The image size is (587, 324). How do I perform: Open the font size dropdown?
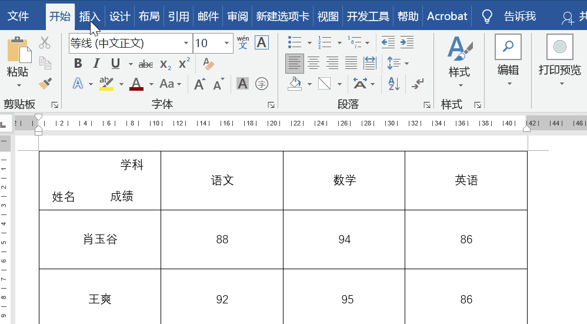click(x=226, y=43)
